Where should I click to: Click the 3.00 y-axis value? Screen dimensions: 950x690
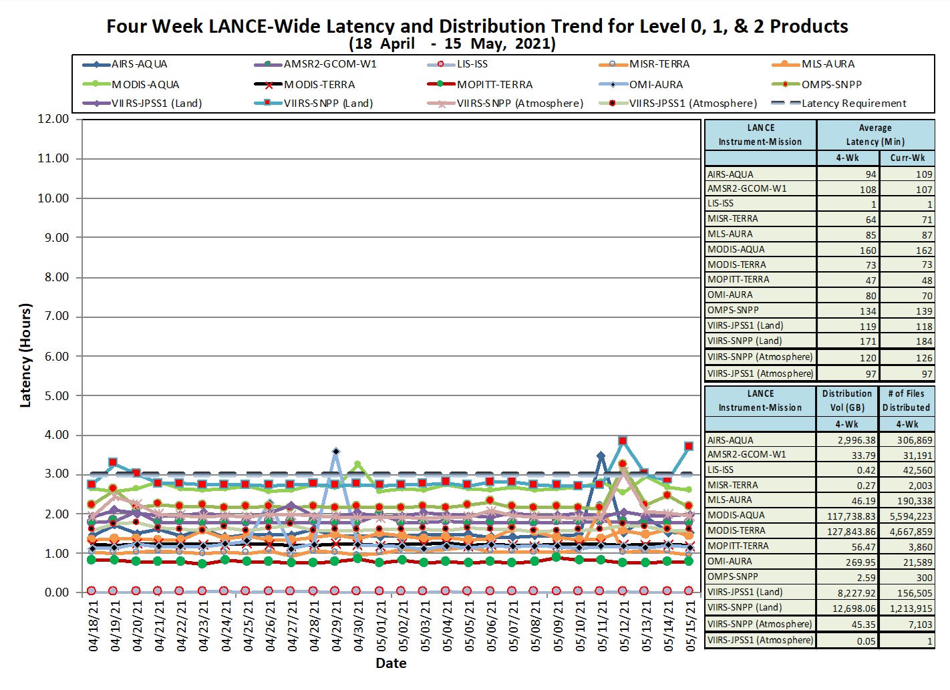[57, 474]
